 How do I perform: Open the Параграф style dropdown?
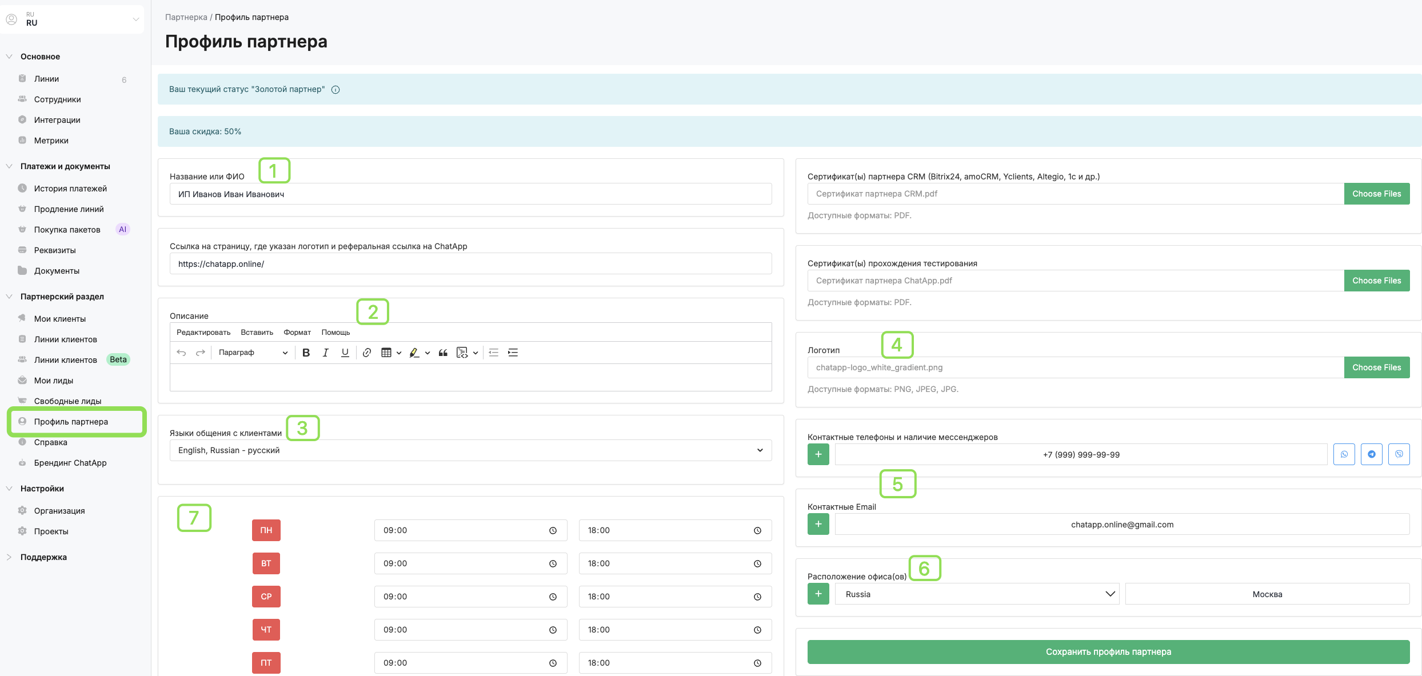pos(253,353)
